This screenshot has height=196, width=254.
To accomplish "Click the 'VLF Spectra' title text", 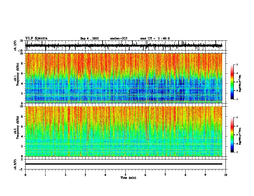I will [36, 38].
